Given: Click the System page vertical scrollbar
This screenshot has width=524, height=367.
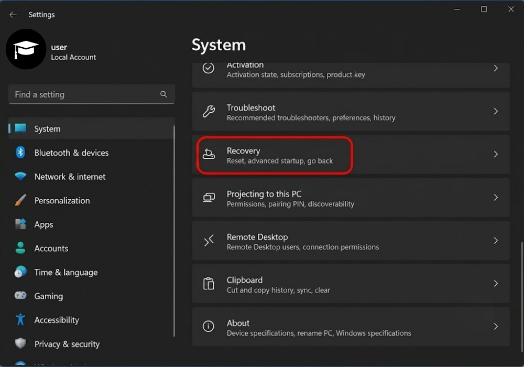Looking at the screenshot, I should coord(521,297).
